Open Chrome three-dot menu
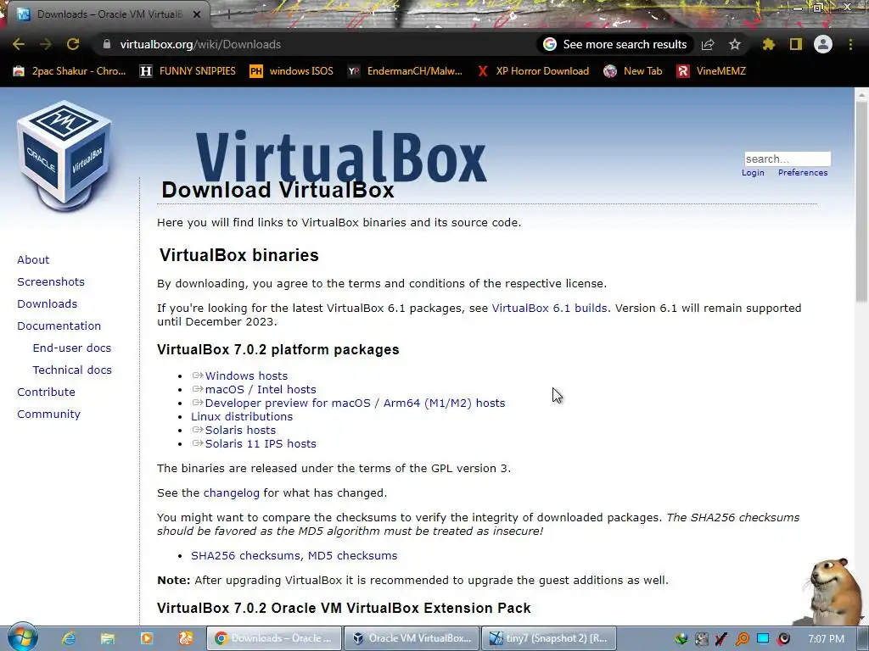This screenshot has height=651, width=869. coord(850,44)
